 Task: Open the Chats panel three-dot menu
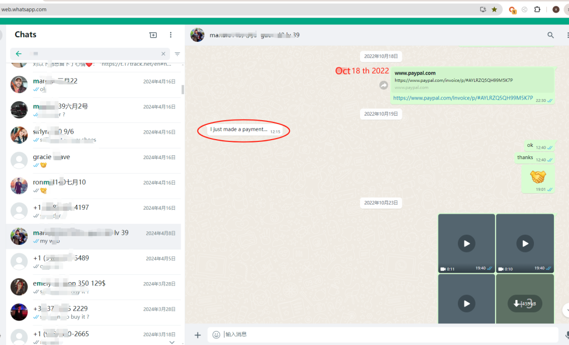[x=171, y=35]
